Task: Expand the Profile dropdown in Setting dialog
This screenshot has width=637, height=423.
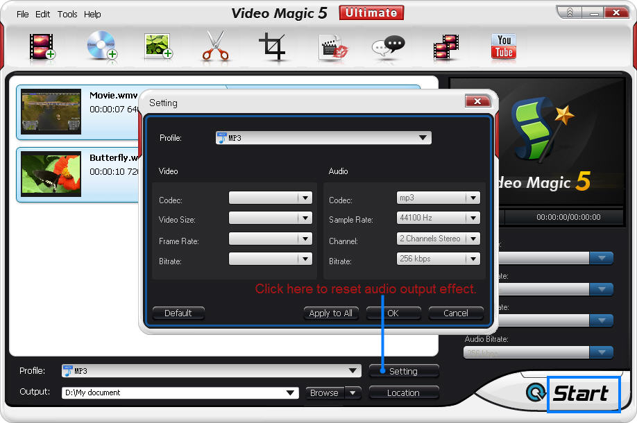Action: click(x=423, y=138)
